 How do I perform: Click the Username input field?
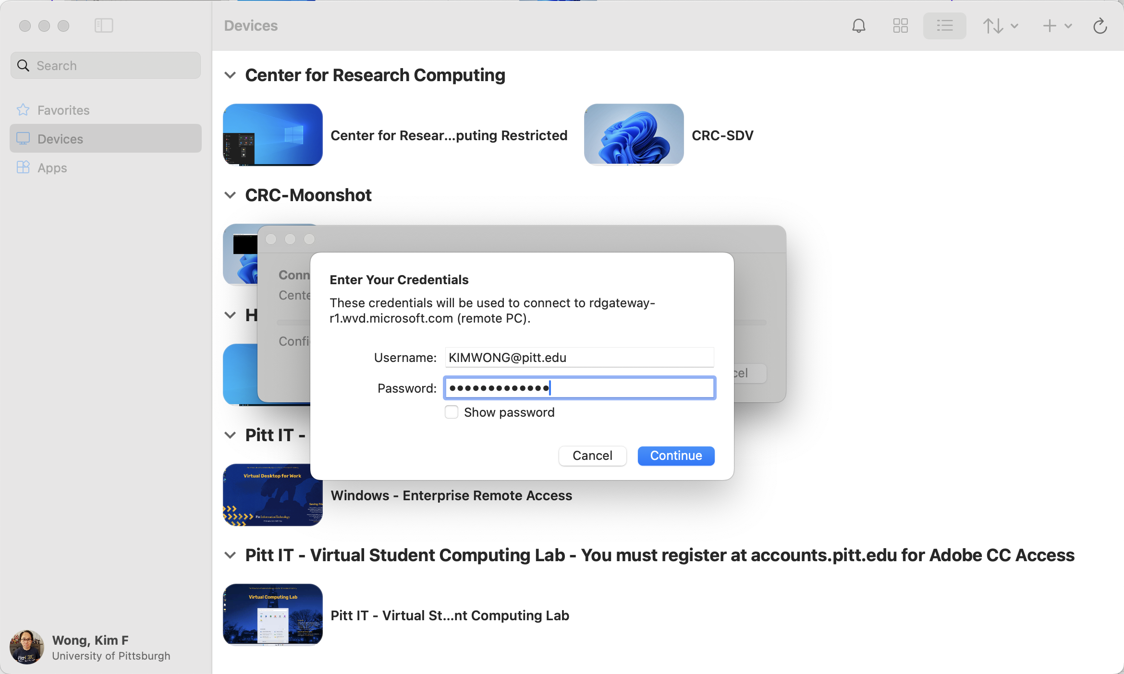click(579, 357)
